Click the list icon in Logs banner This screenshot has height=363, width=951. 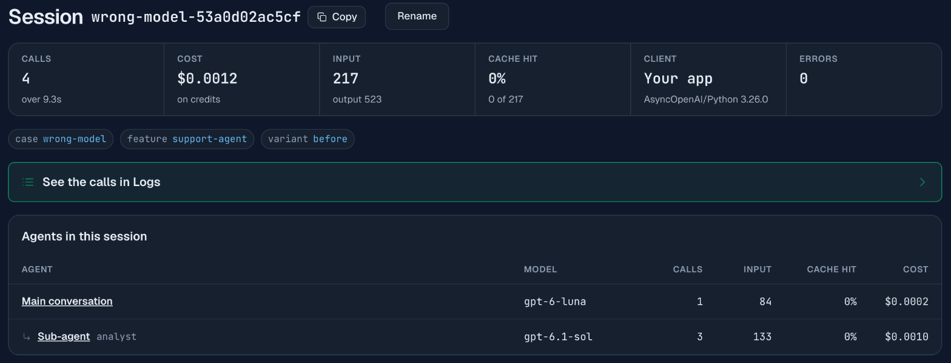[28, 182]
